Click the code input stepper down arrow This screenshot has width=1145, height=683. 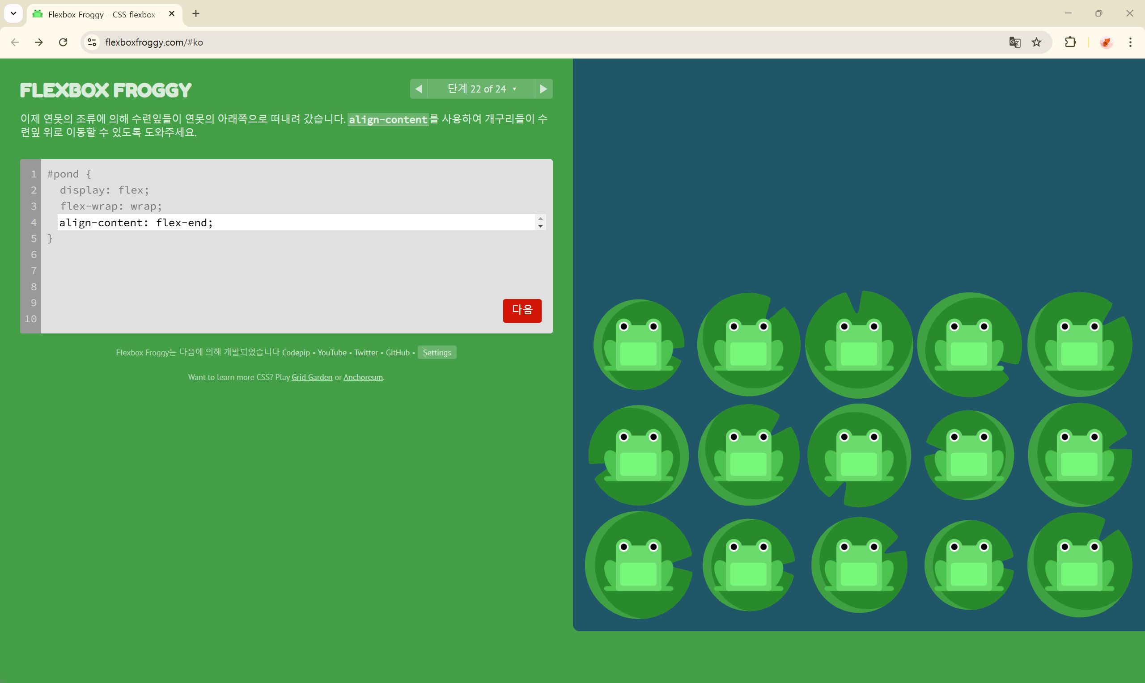[540, 227]
